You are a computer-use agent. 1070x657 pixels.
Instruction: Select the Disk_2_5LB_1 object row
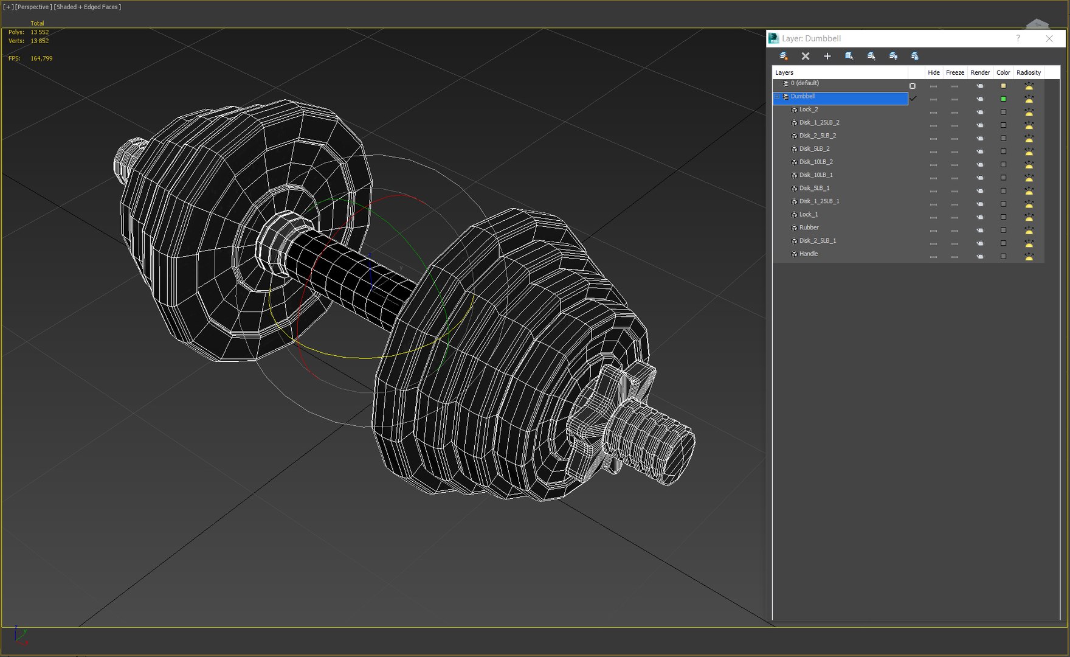[x=817, y=241]
